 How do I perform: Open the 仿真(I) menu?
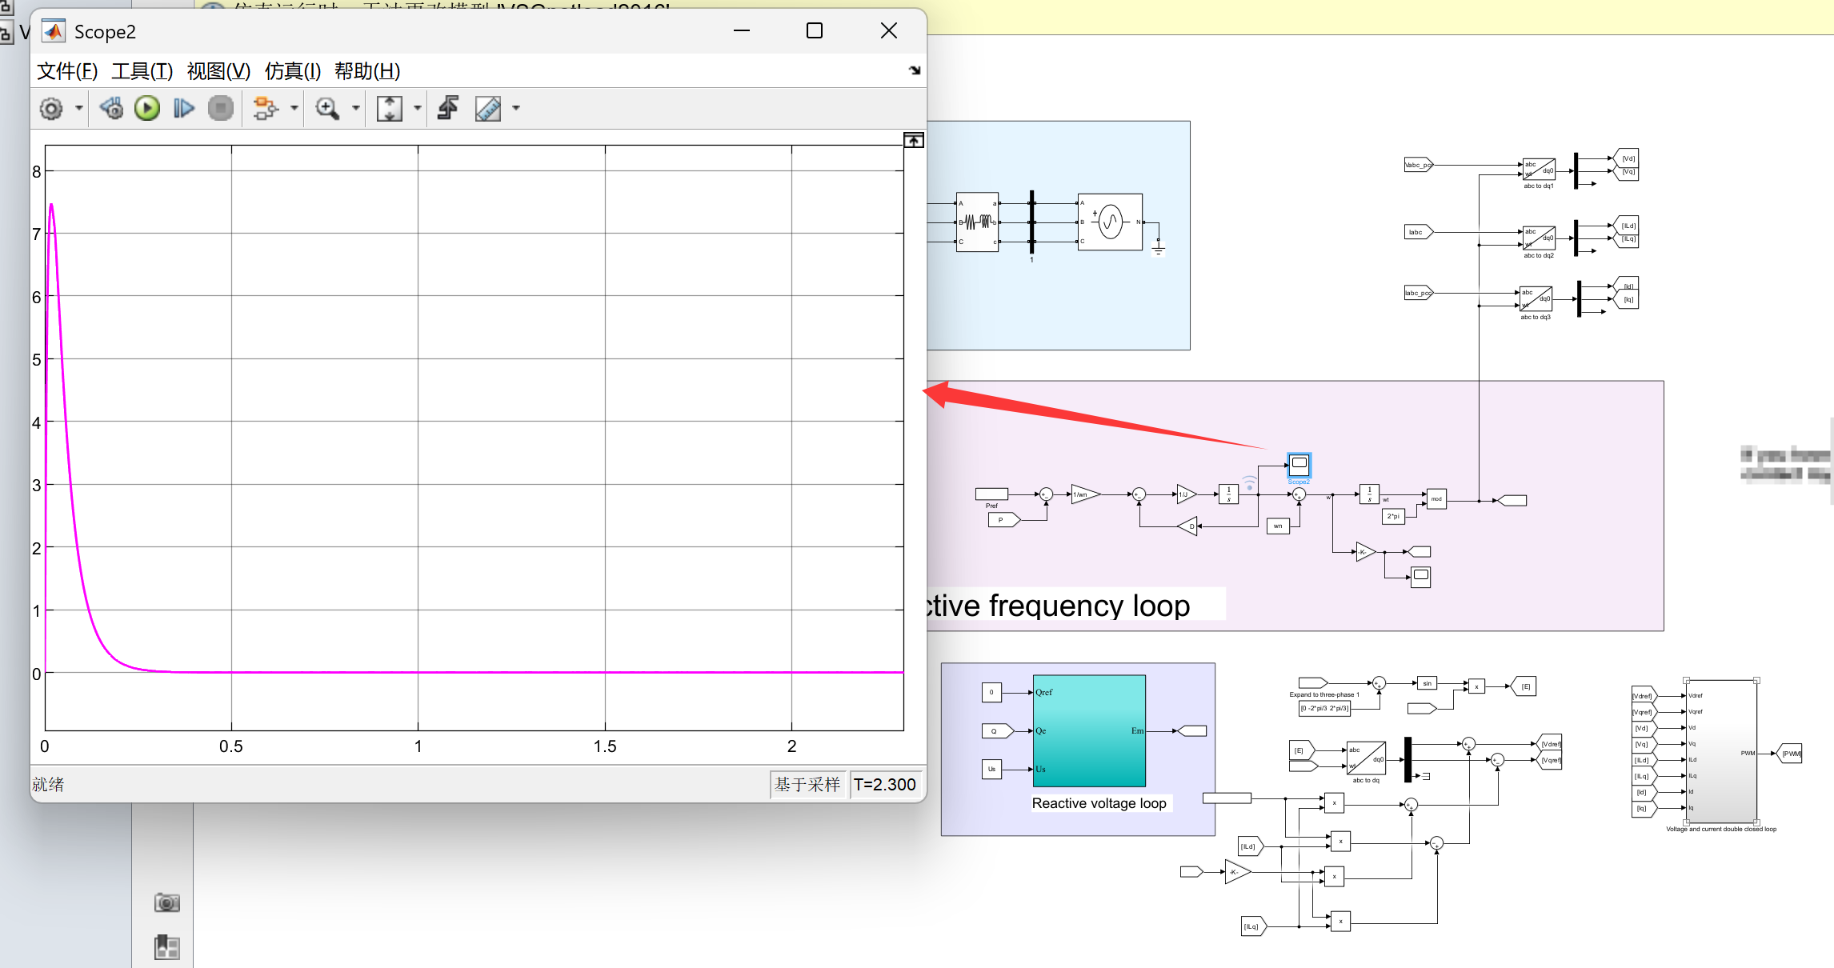(x=292, y=71)
